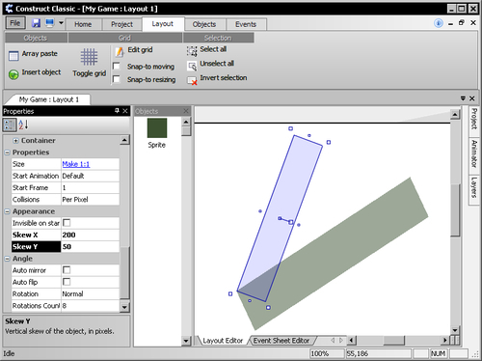Click the Insert object icon
Viewport: 482px width, 361px height.
pyautogui.click(x=13, y=74)
